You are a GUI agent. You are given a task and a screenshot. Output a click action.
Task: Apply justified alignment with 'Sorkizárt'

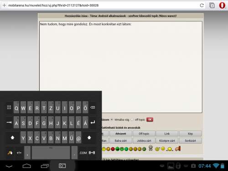[x=190, y=140]
